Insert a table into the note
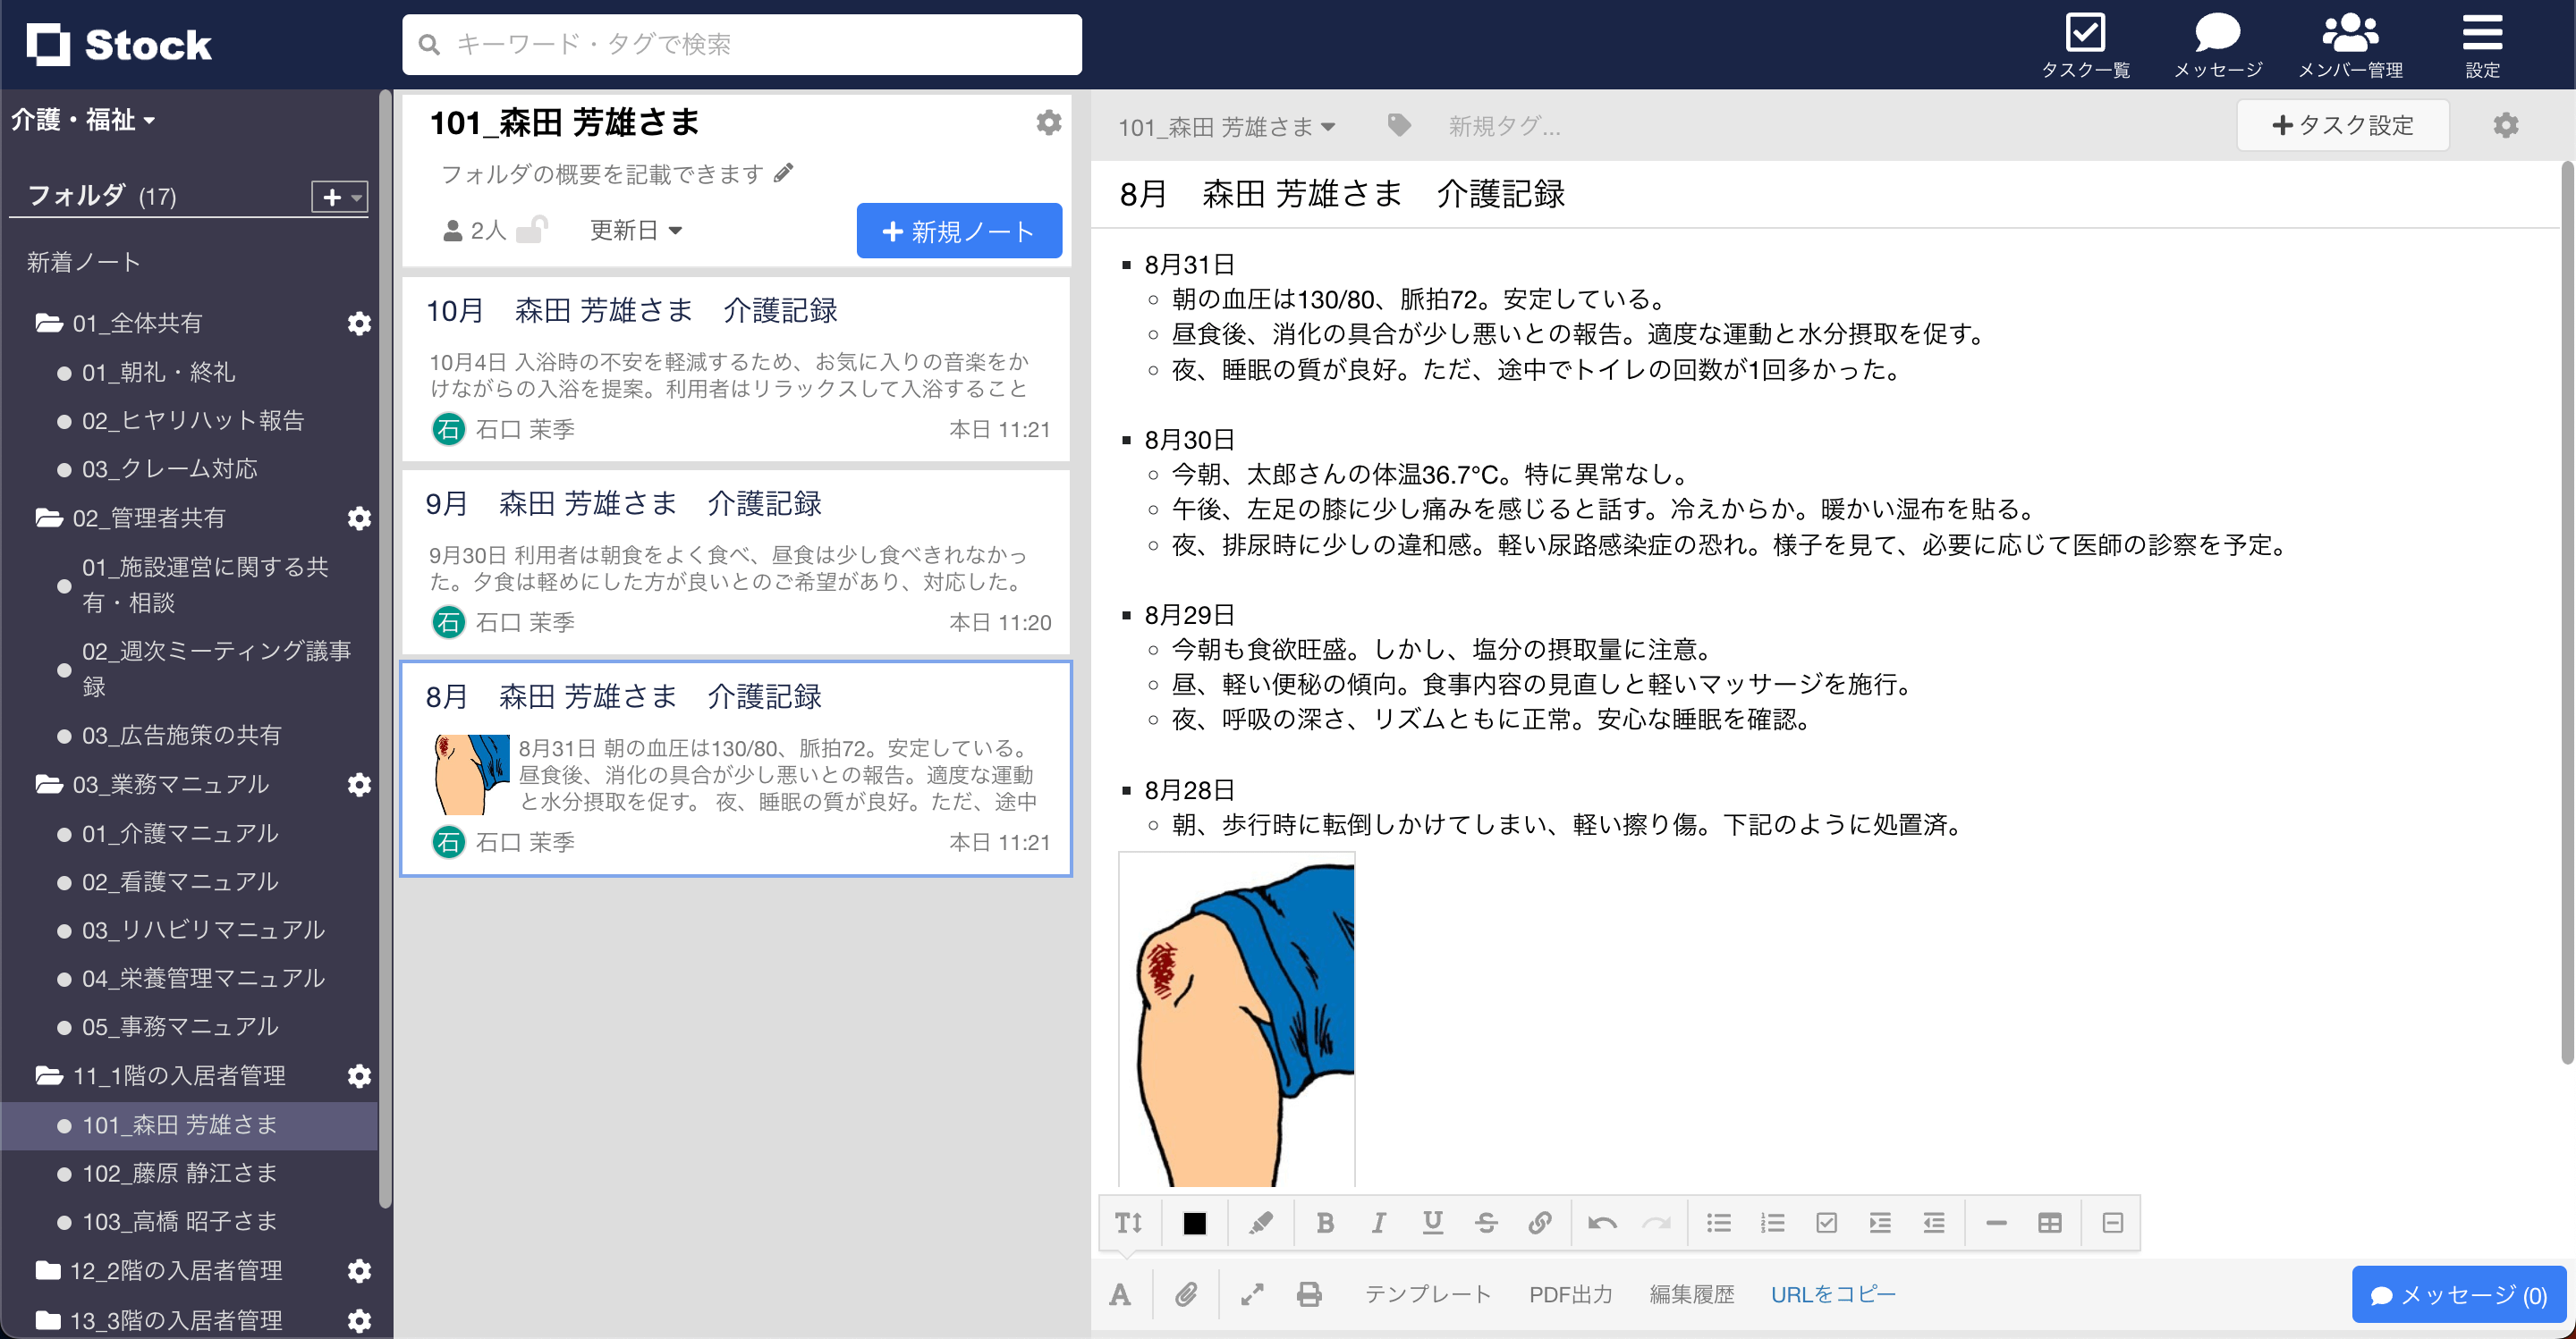This screenshot has height=1339, width=2576. click(2049, 1222)
